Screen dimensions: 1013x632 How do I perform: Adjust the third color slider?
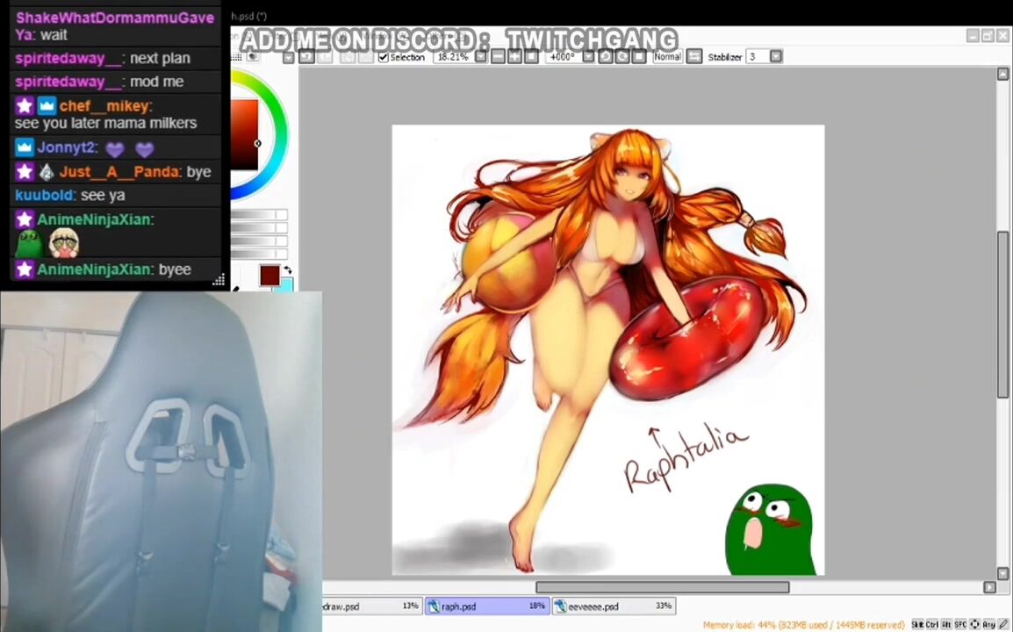pos(259,241)
